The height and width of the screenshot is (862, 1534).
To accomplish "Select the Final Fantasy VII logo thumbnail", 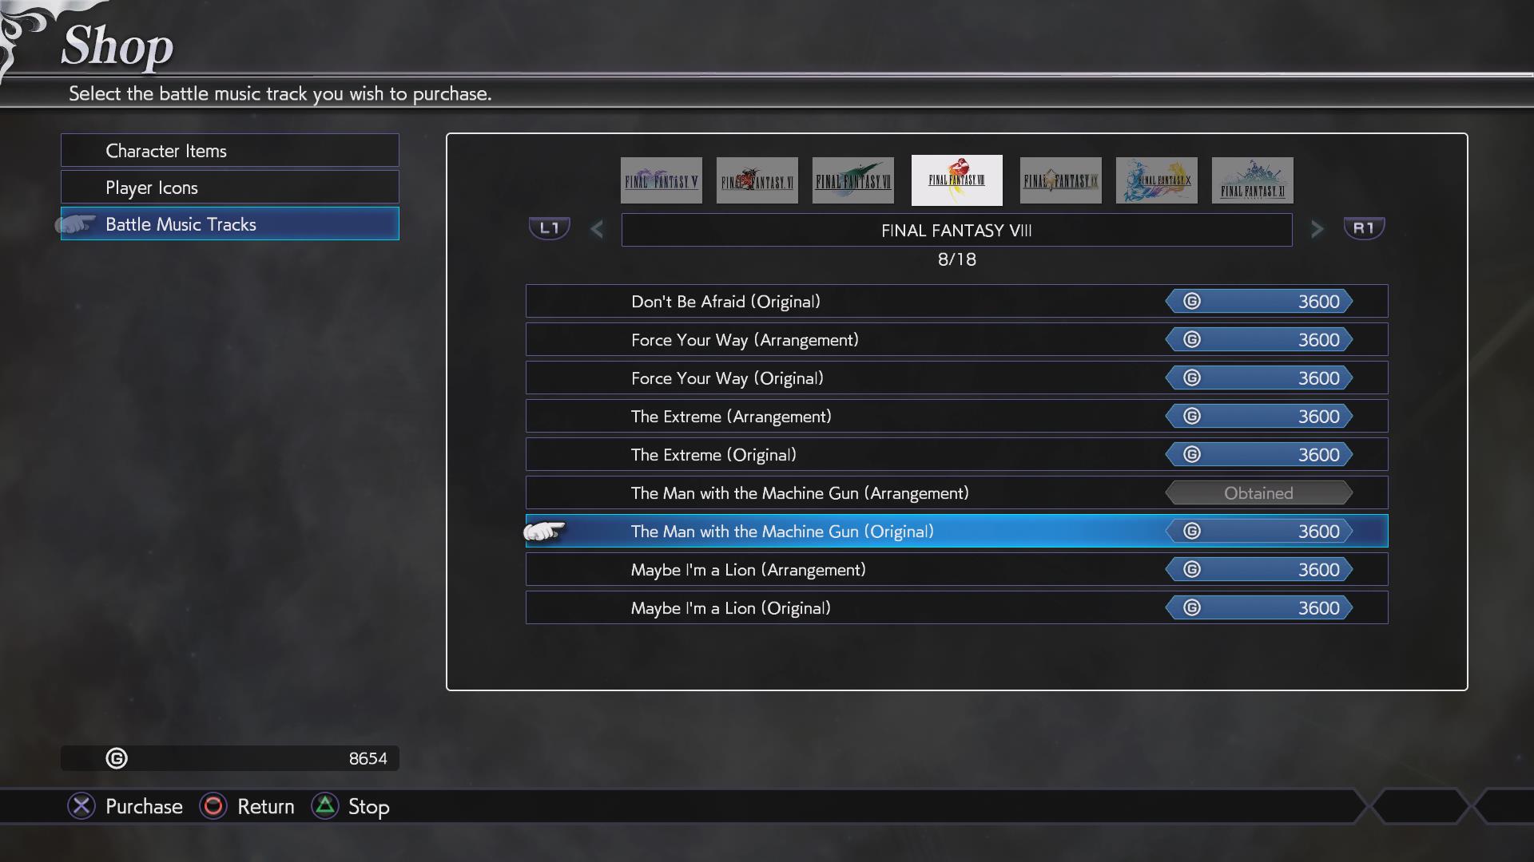I will pyautogui.click(x=852, y=180).
